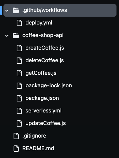Open the serverless.yml file name
119x158 pixels.
pos(44,111)
